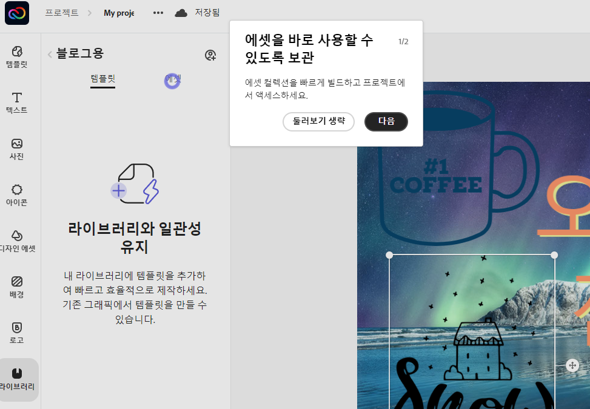Click the cloud saved status icon
This screenshot has height=409, width=590.
coord(181,13)
